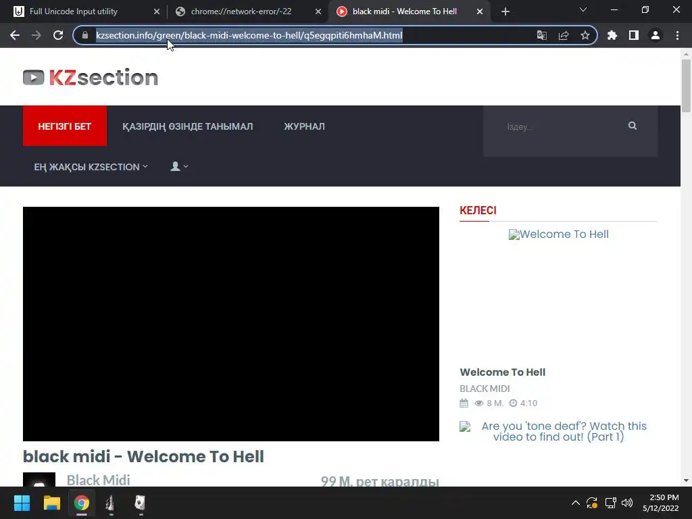Click Chrome taskbar icon
This screenshot has width=692, height=519.
coord(81,503)
